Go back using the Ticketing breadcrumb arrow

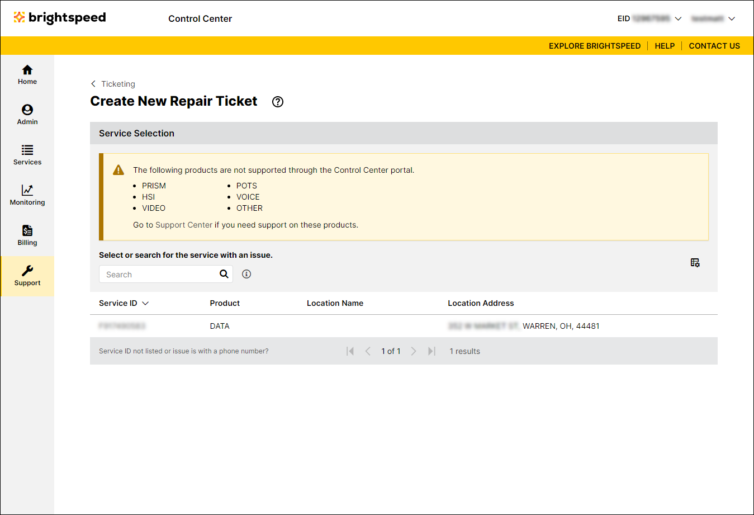(93, 84)
